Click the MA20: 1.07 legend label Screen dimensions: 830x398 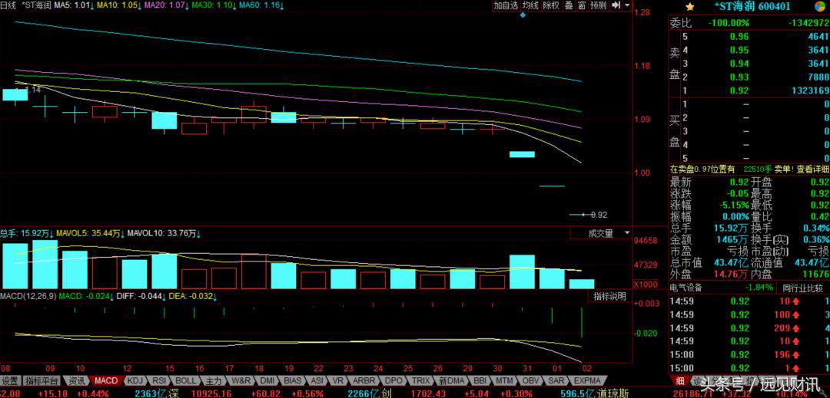tap(166, 5)
